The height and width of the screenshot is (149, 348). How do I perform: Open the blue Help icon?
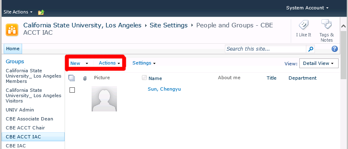[335, 49]
